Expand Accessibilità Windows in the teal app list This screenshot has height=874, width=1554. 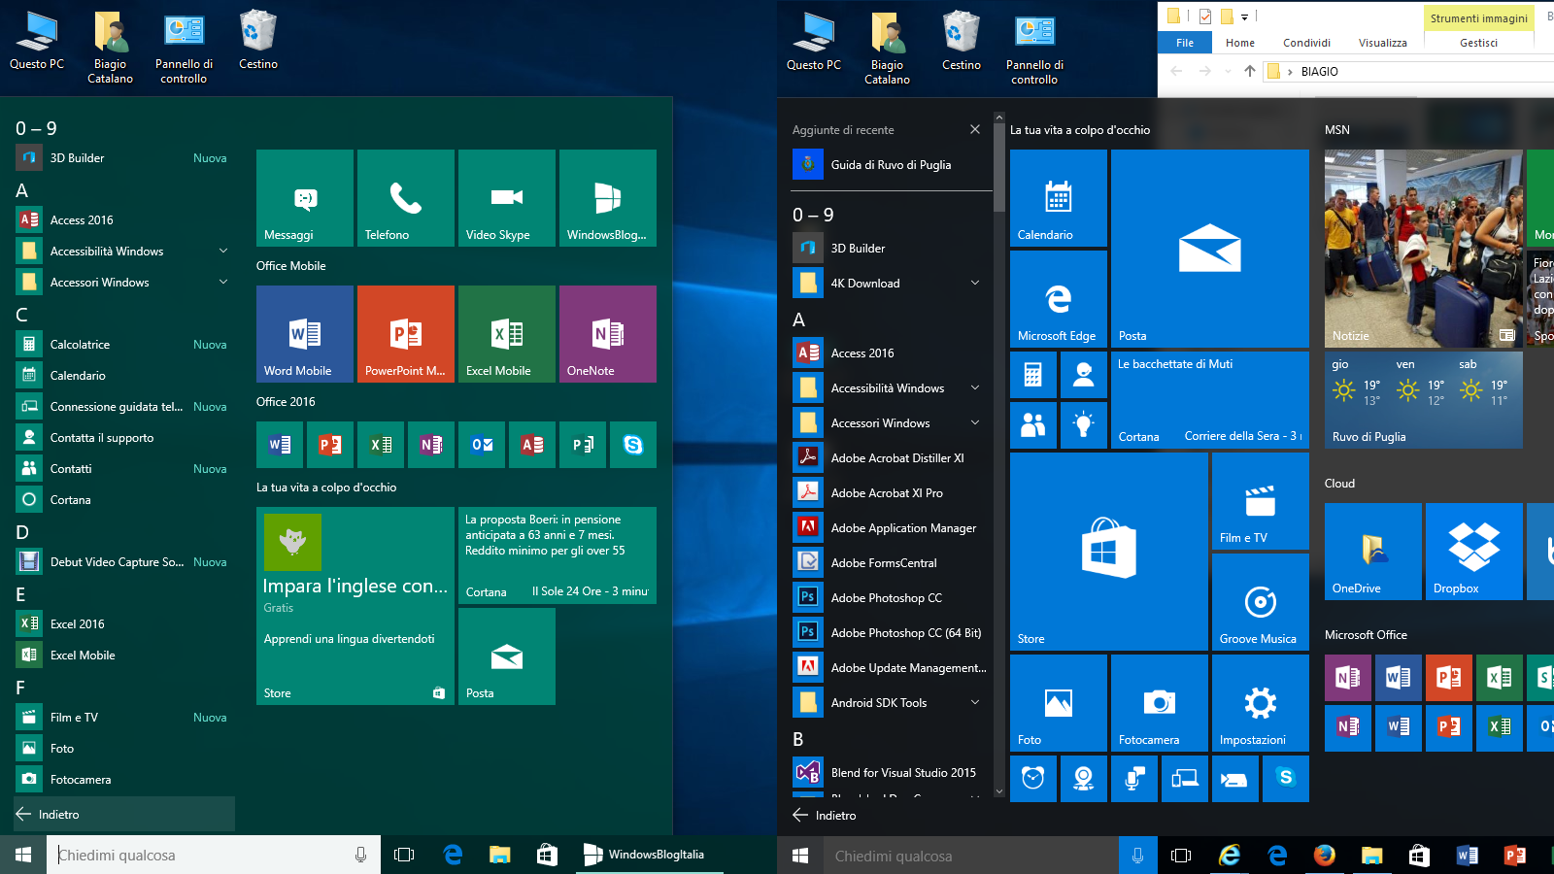pos(223,252)
